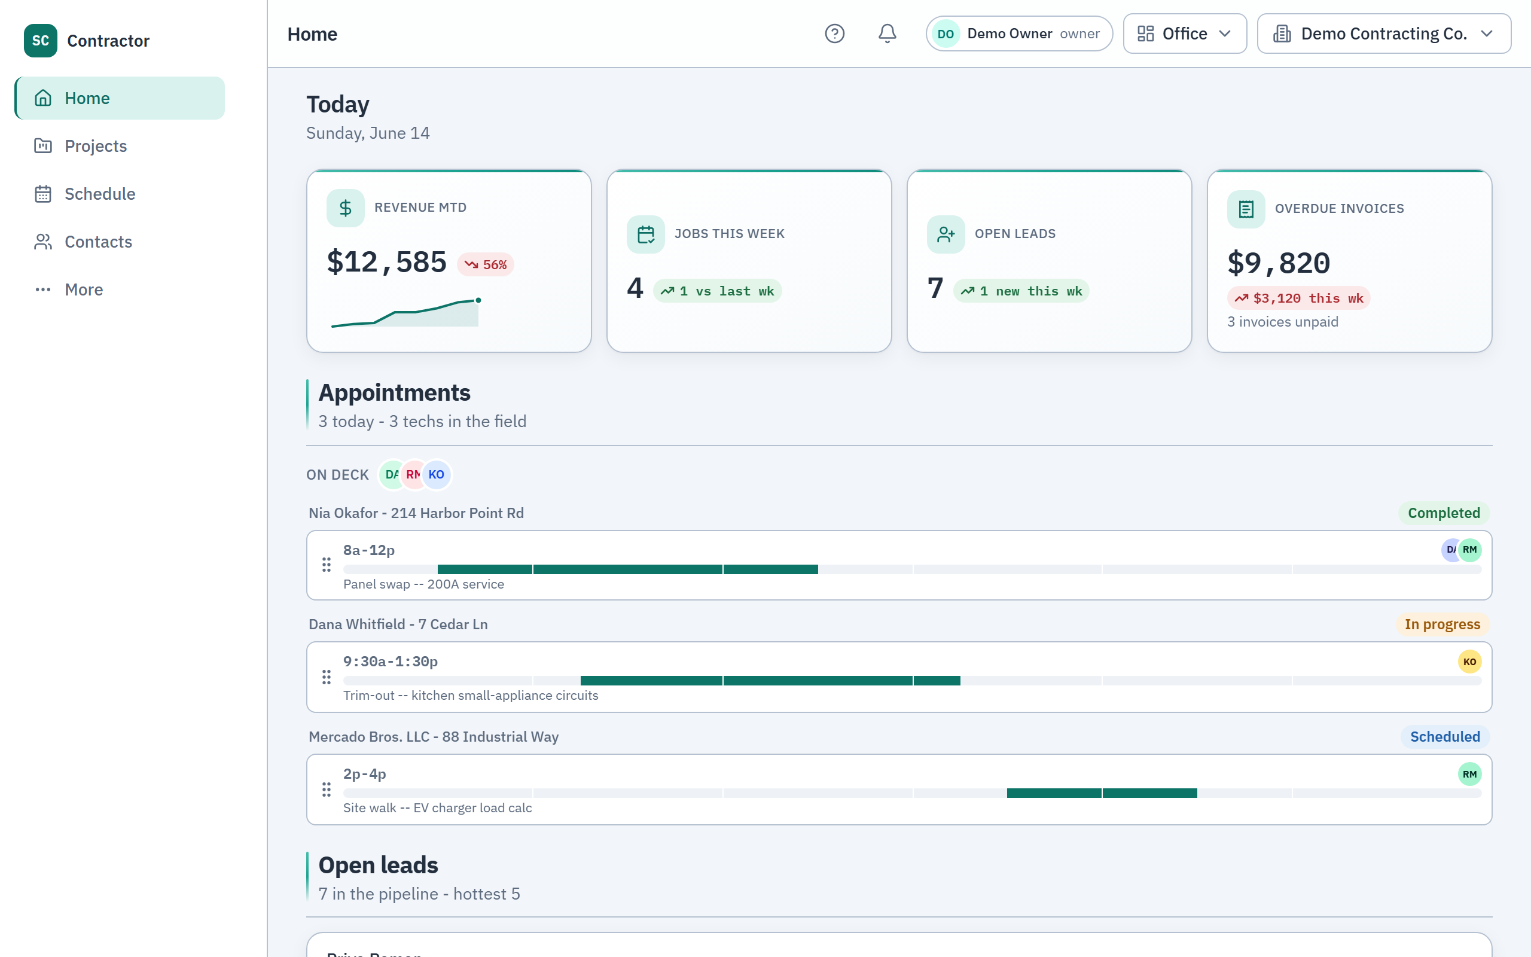Expand the Office view dropdown chevron

[1225, 33]
